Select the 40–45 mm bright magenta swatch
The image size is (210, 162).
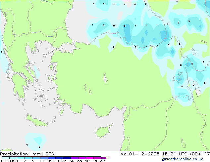tap(90, 158)
